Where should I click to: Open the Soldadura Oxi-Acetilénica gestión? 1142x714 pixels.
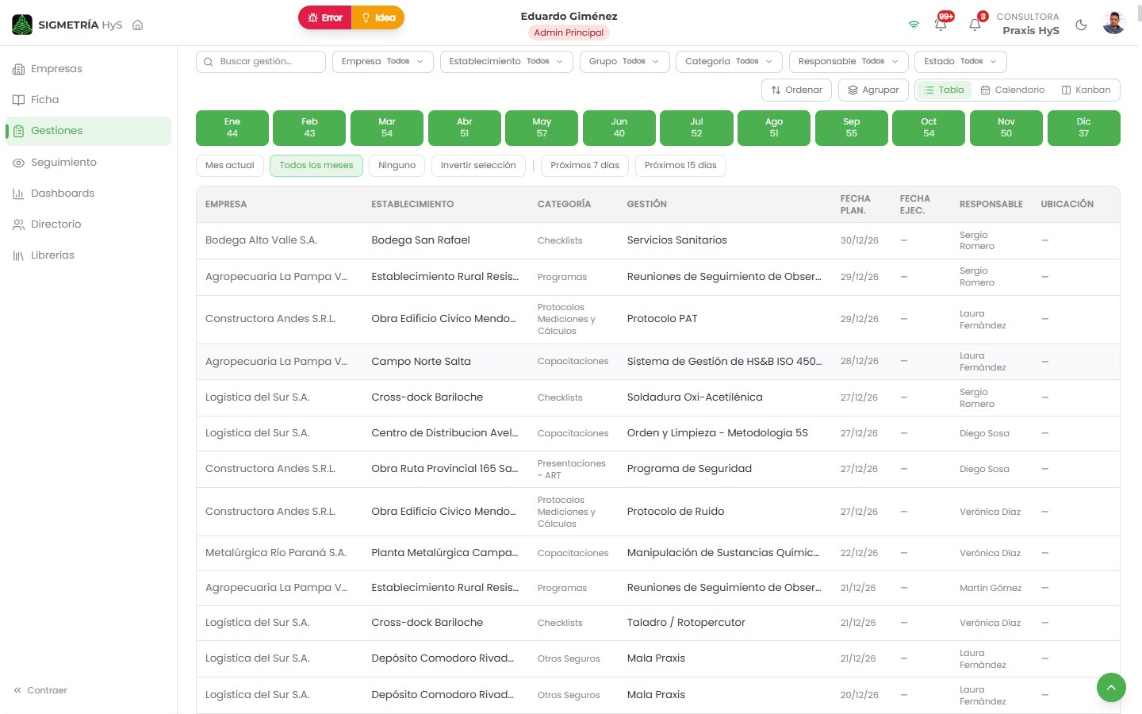(x=695, y=397)
